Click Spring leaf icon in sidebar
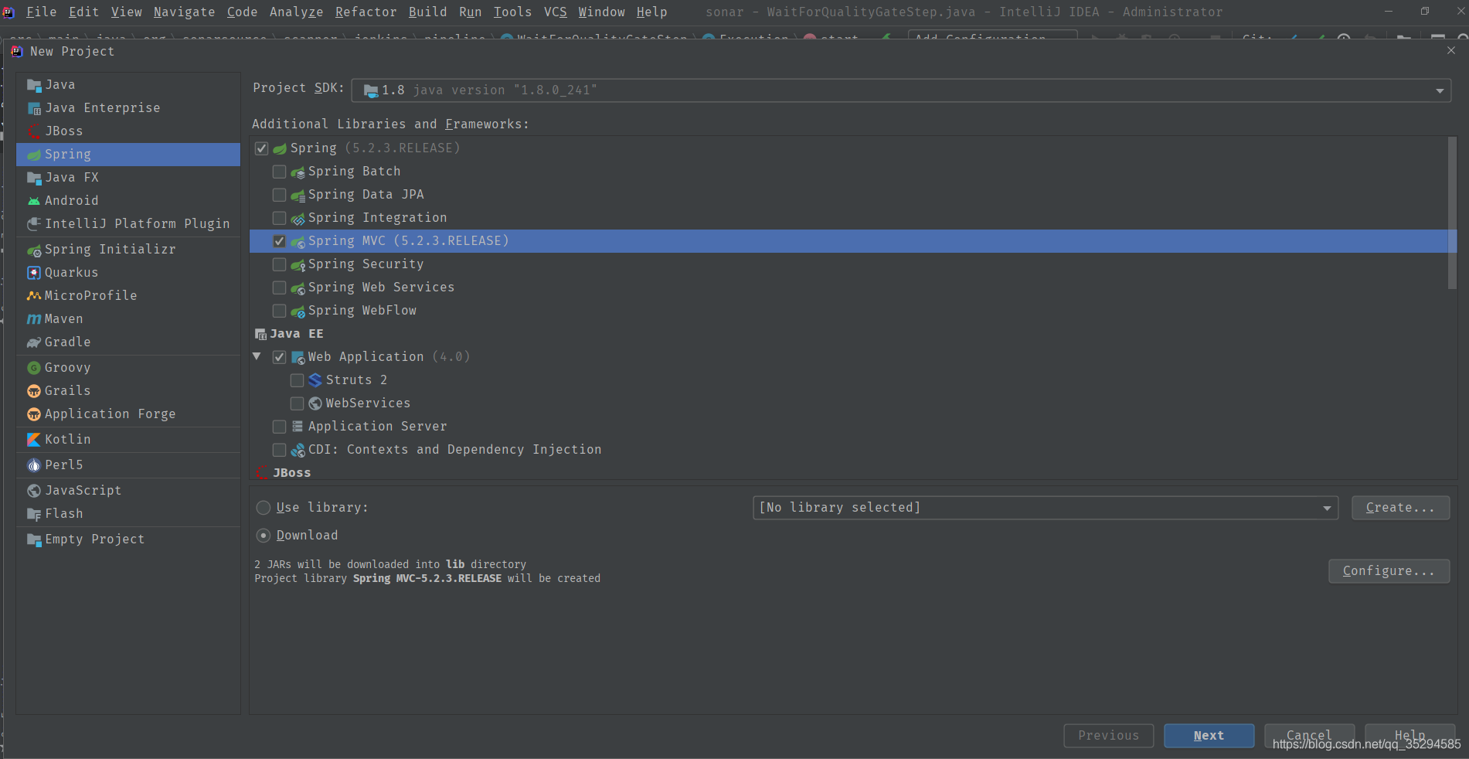The height and width of the screenshot is (759, 1469). click(34, 155)
